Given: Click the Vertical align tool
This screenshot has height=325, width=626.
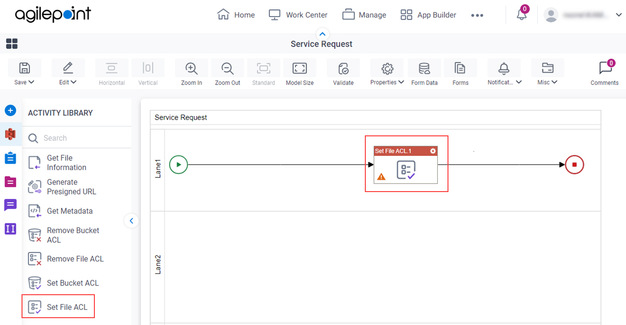Looking at the screenshot, I should pos(148,72).
